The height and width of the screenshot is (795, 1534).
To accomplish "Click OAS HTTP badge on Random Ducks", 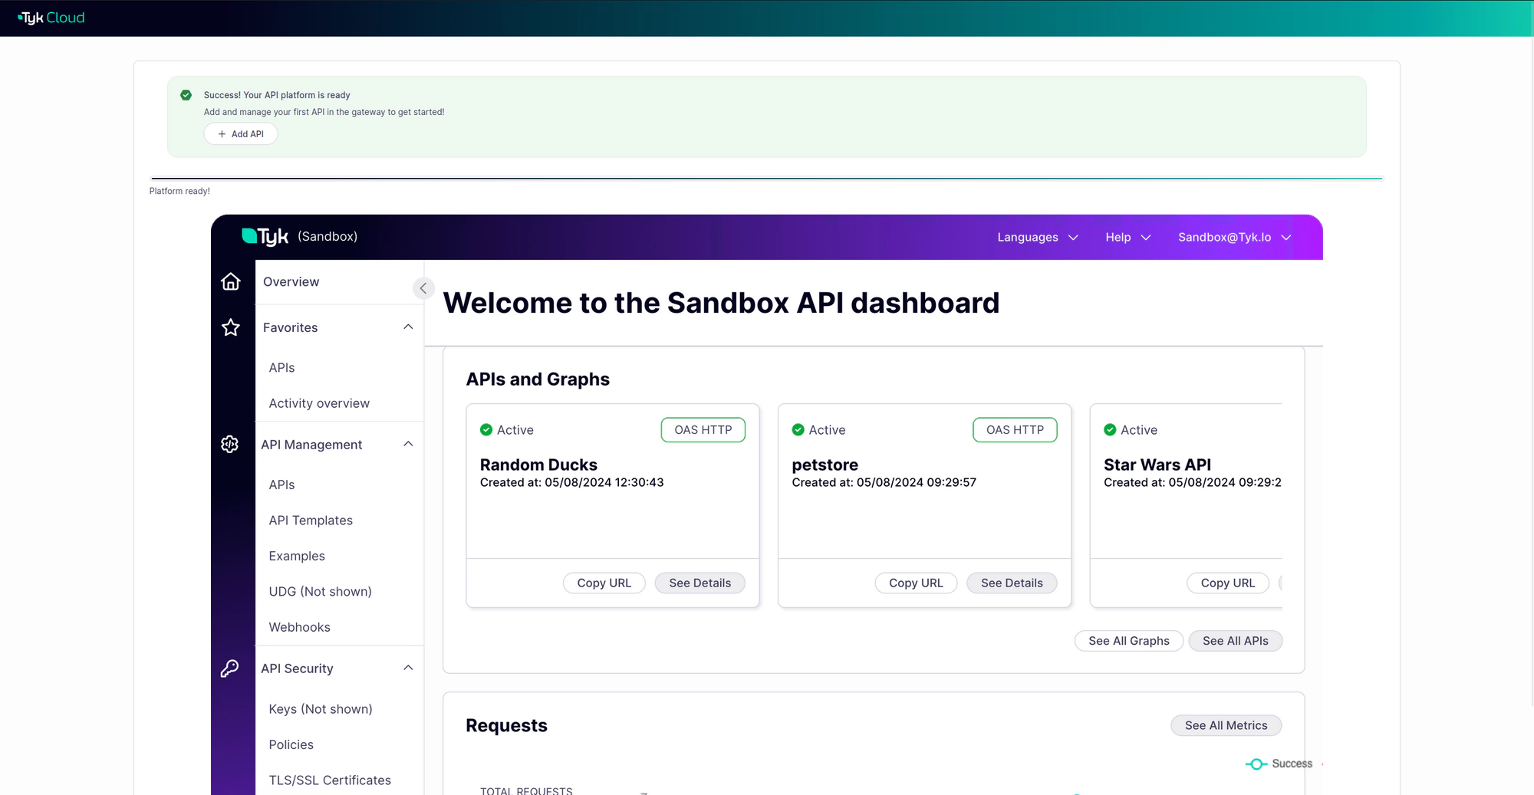I will pos(703,430).
